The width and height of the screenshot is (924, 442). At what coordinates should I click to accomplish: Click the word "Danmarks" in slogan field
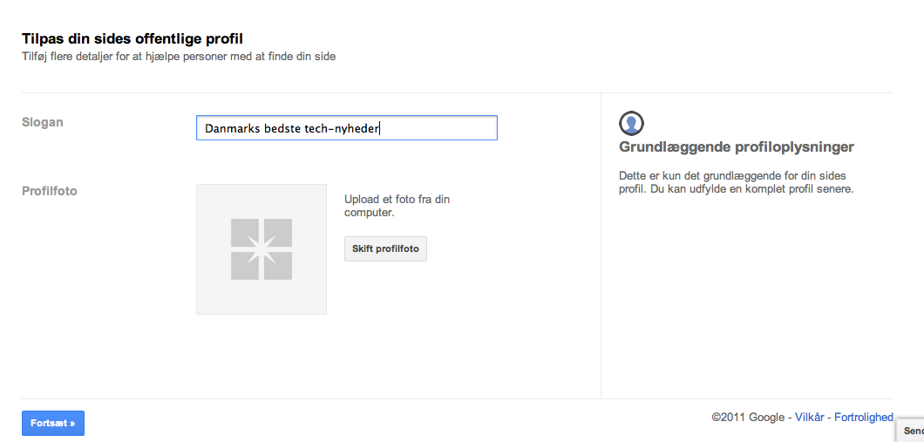tap(233, 128)
